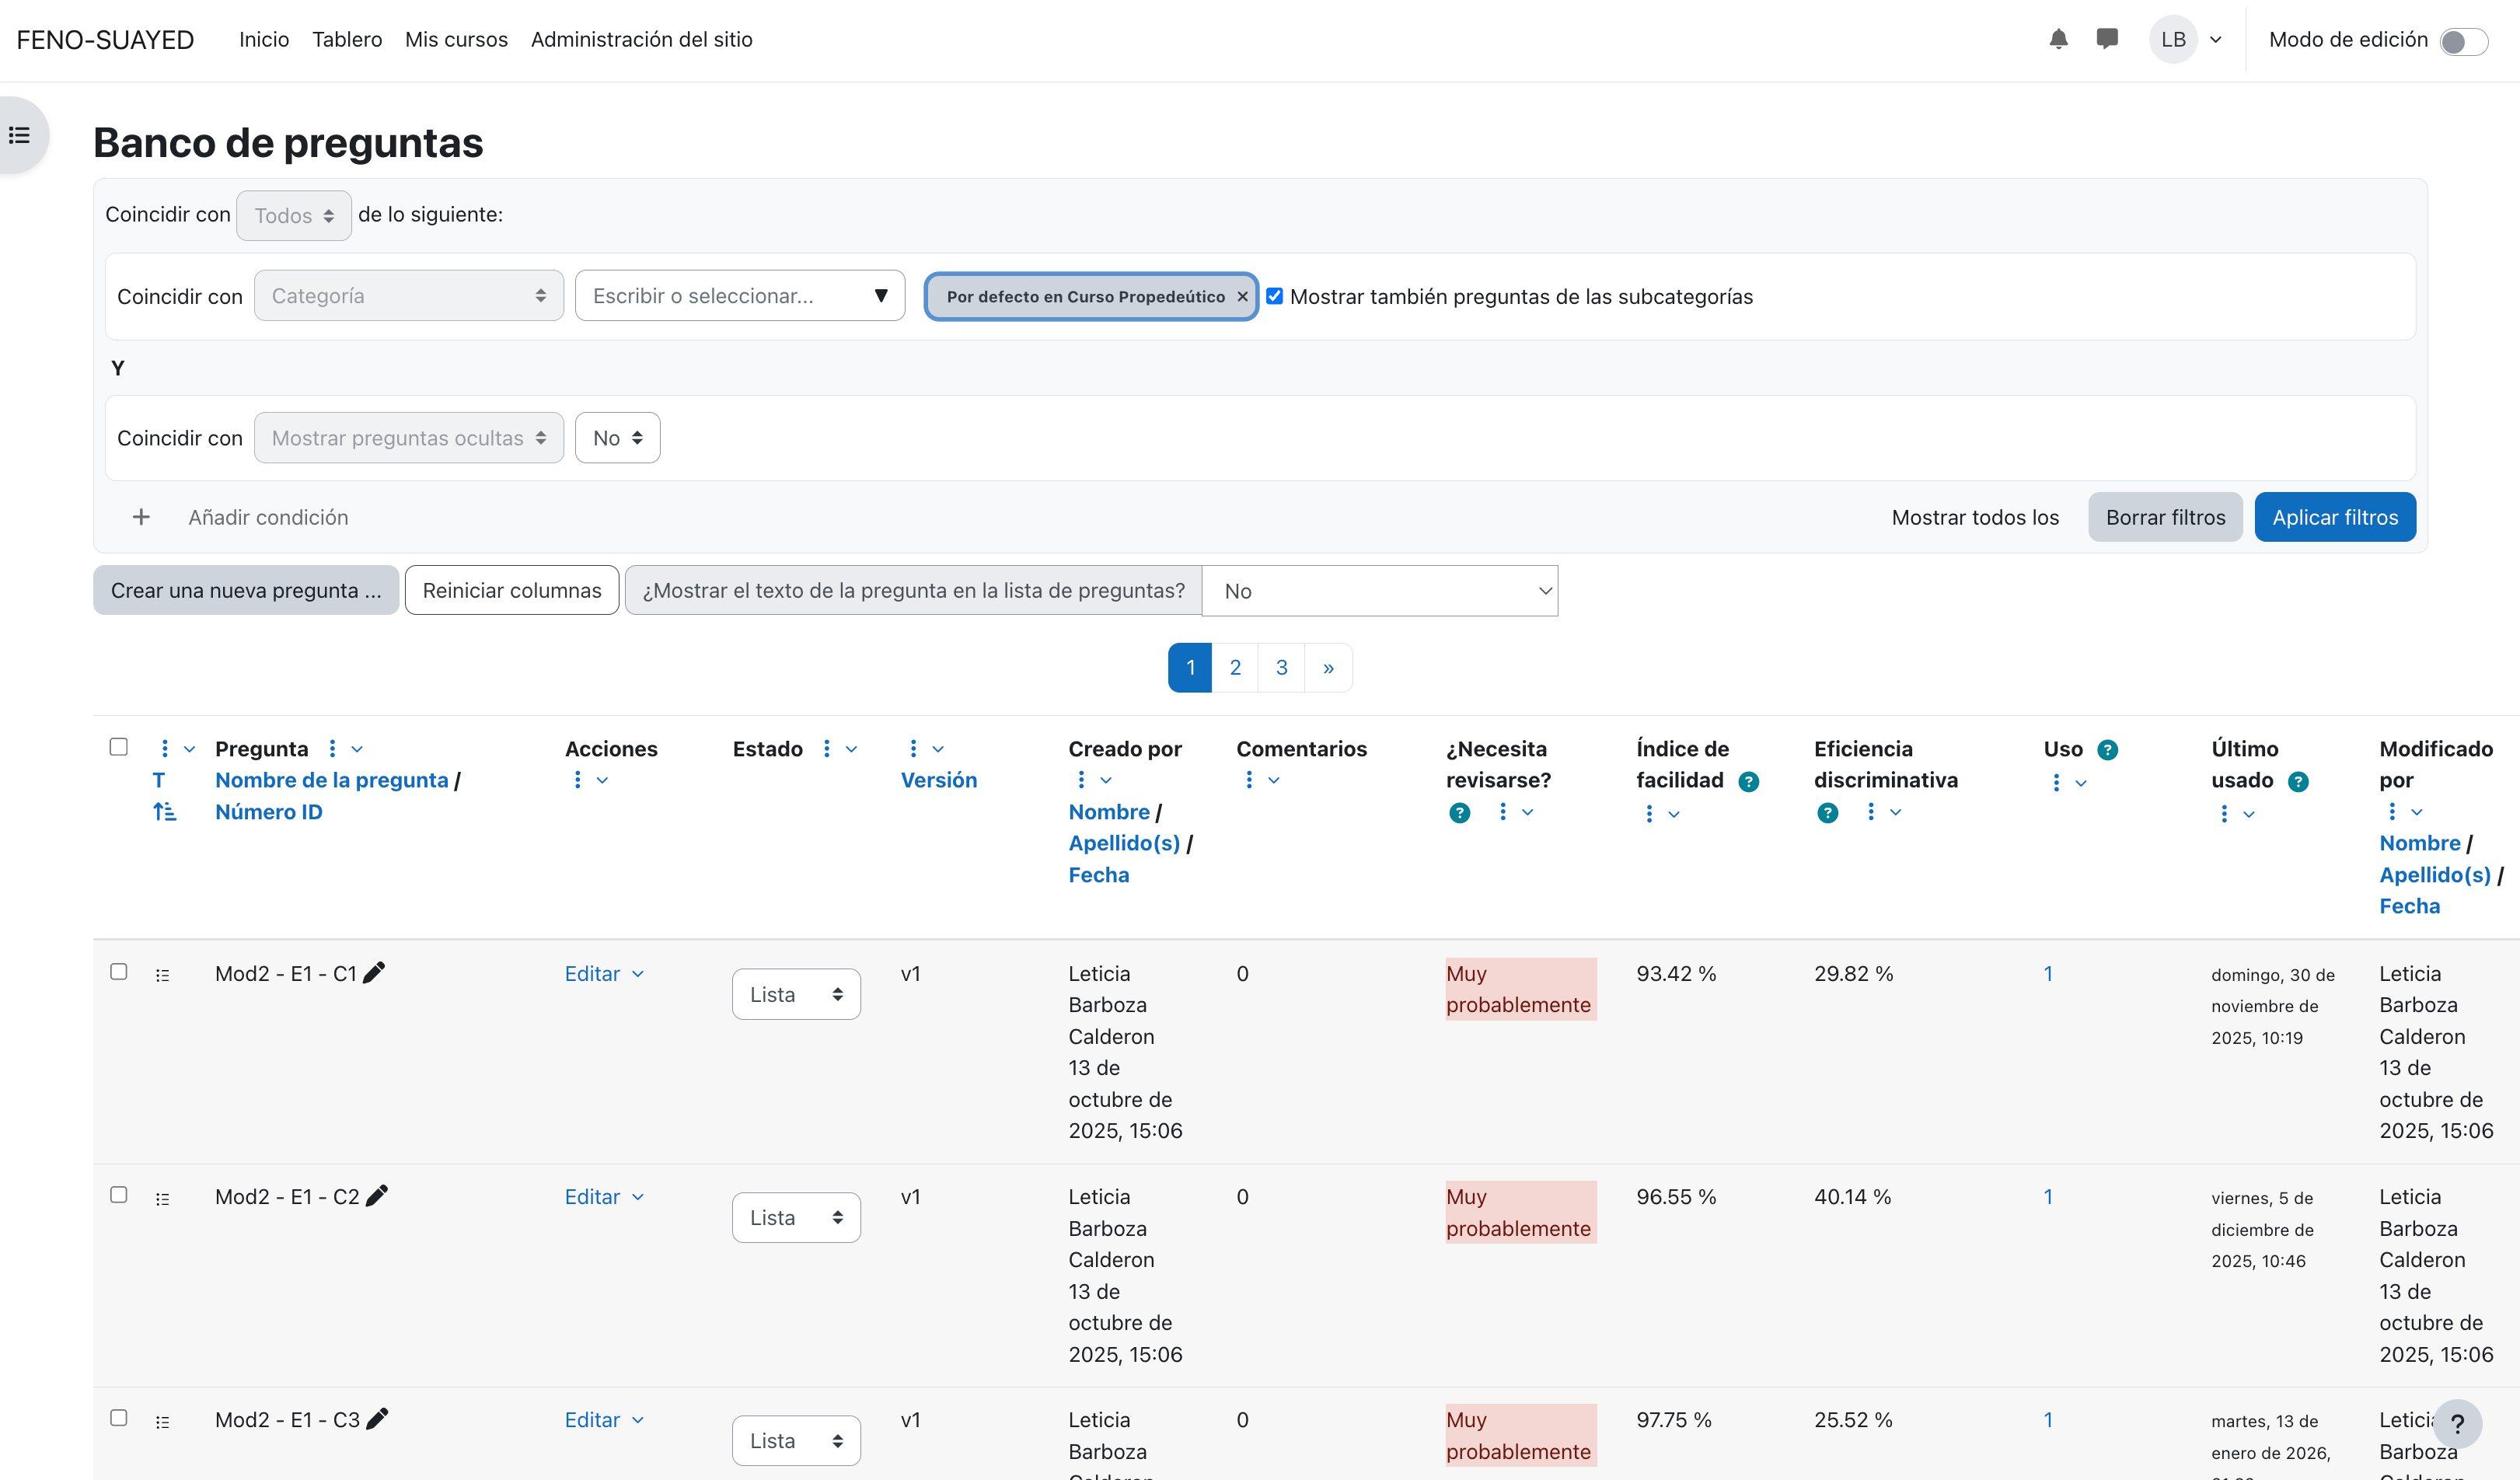Open help for Último usado column
The width and height of the screenshot is (2520, 1480).
(x=2298, y=781)
